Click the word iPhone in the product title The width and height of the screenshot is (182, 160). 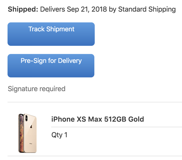[63, 119]
